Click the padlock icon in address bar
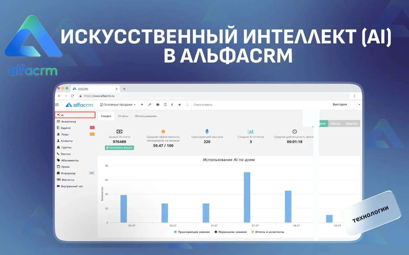Viewport: 409px width, 255px height. 81,96
